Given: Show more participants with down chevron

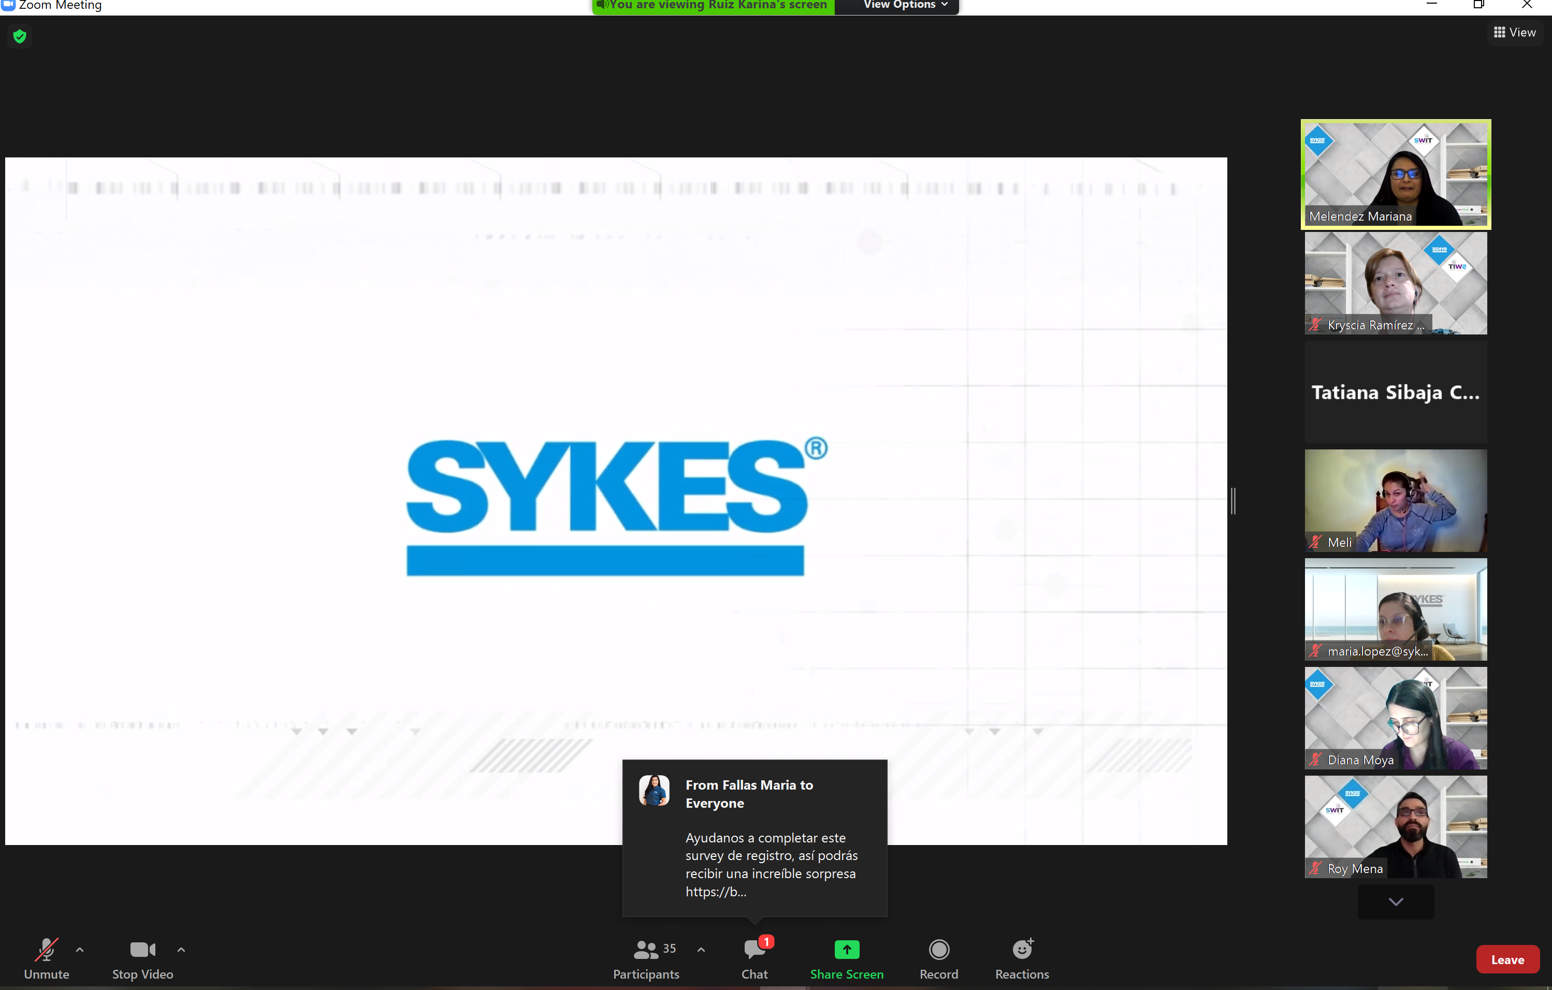Looking at the screenshot, I should point(1396,901).
